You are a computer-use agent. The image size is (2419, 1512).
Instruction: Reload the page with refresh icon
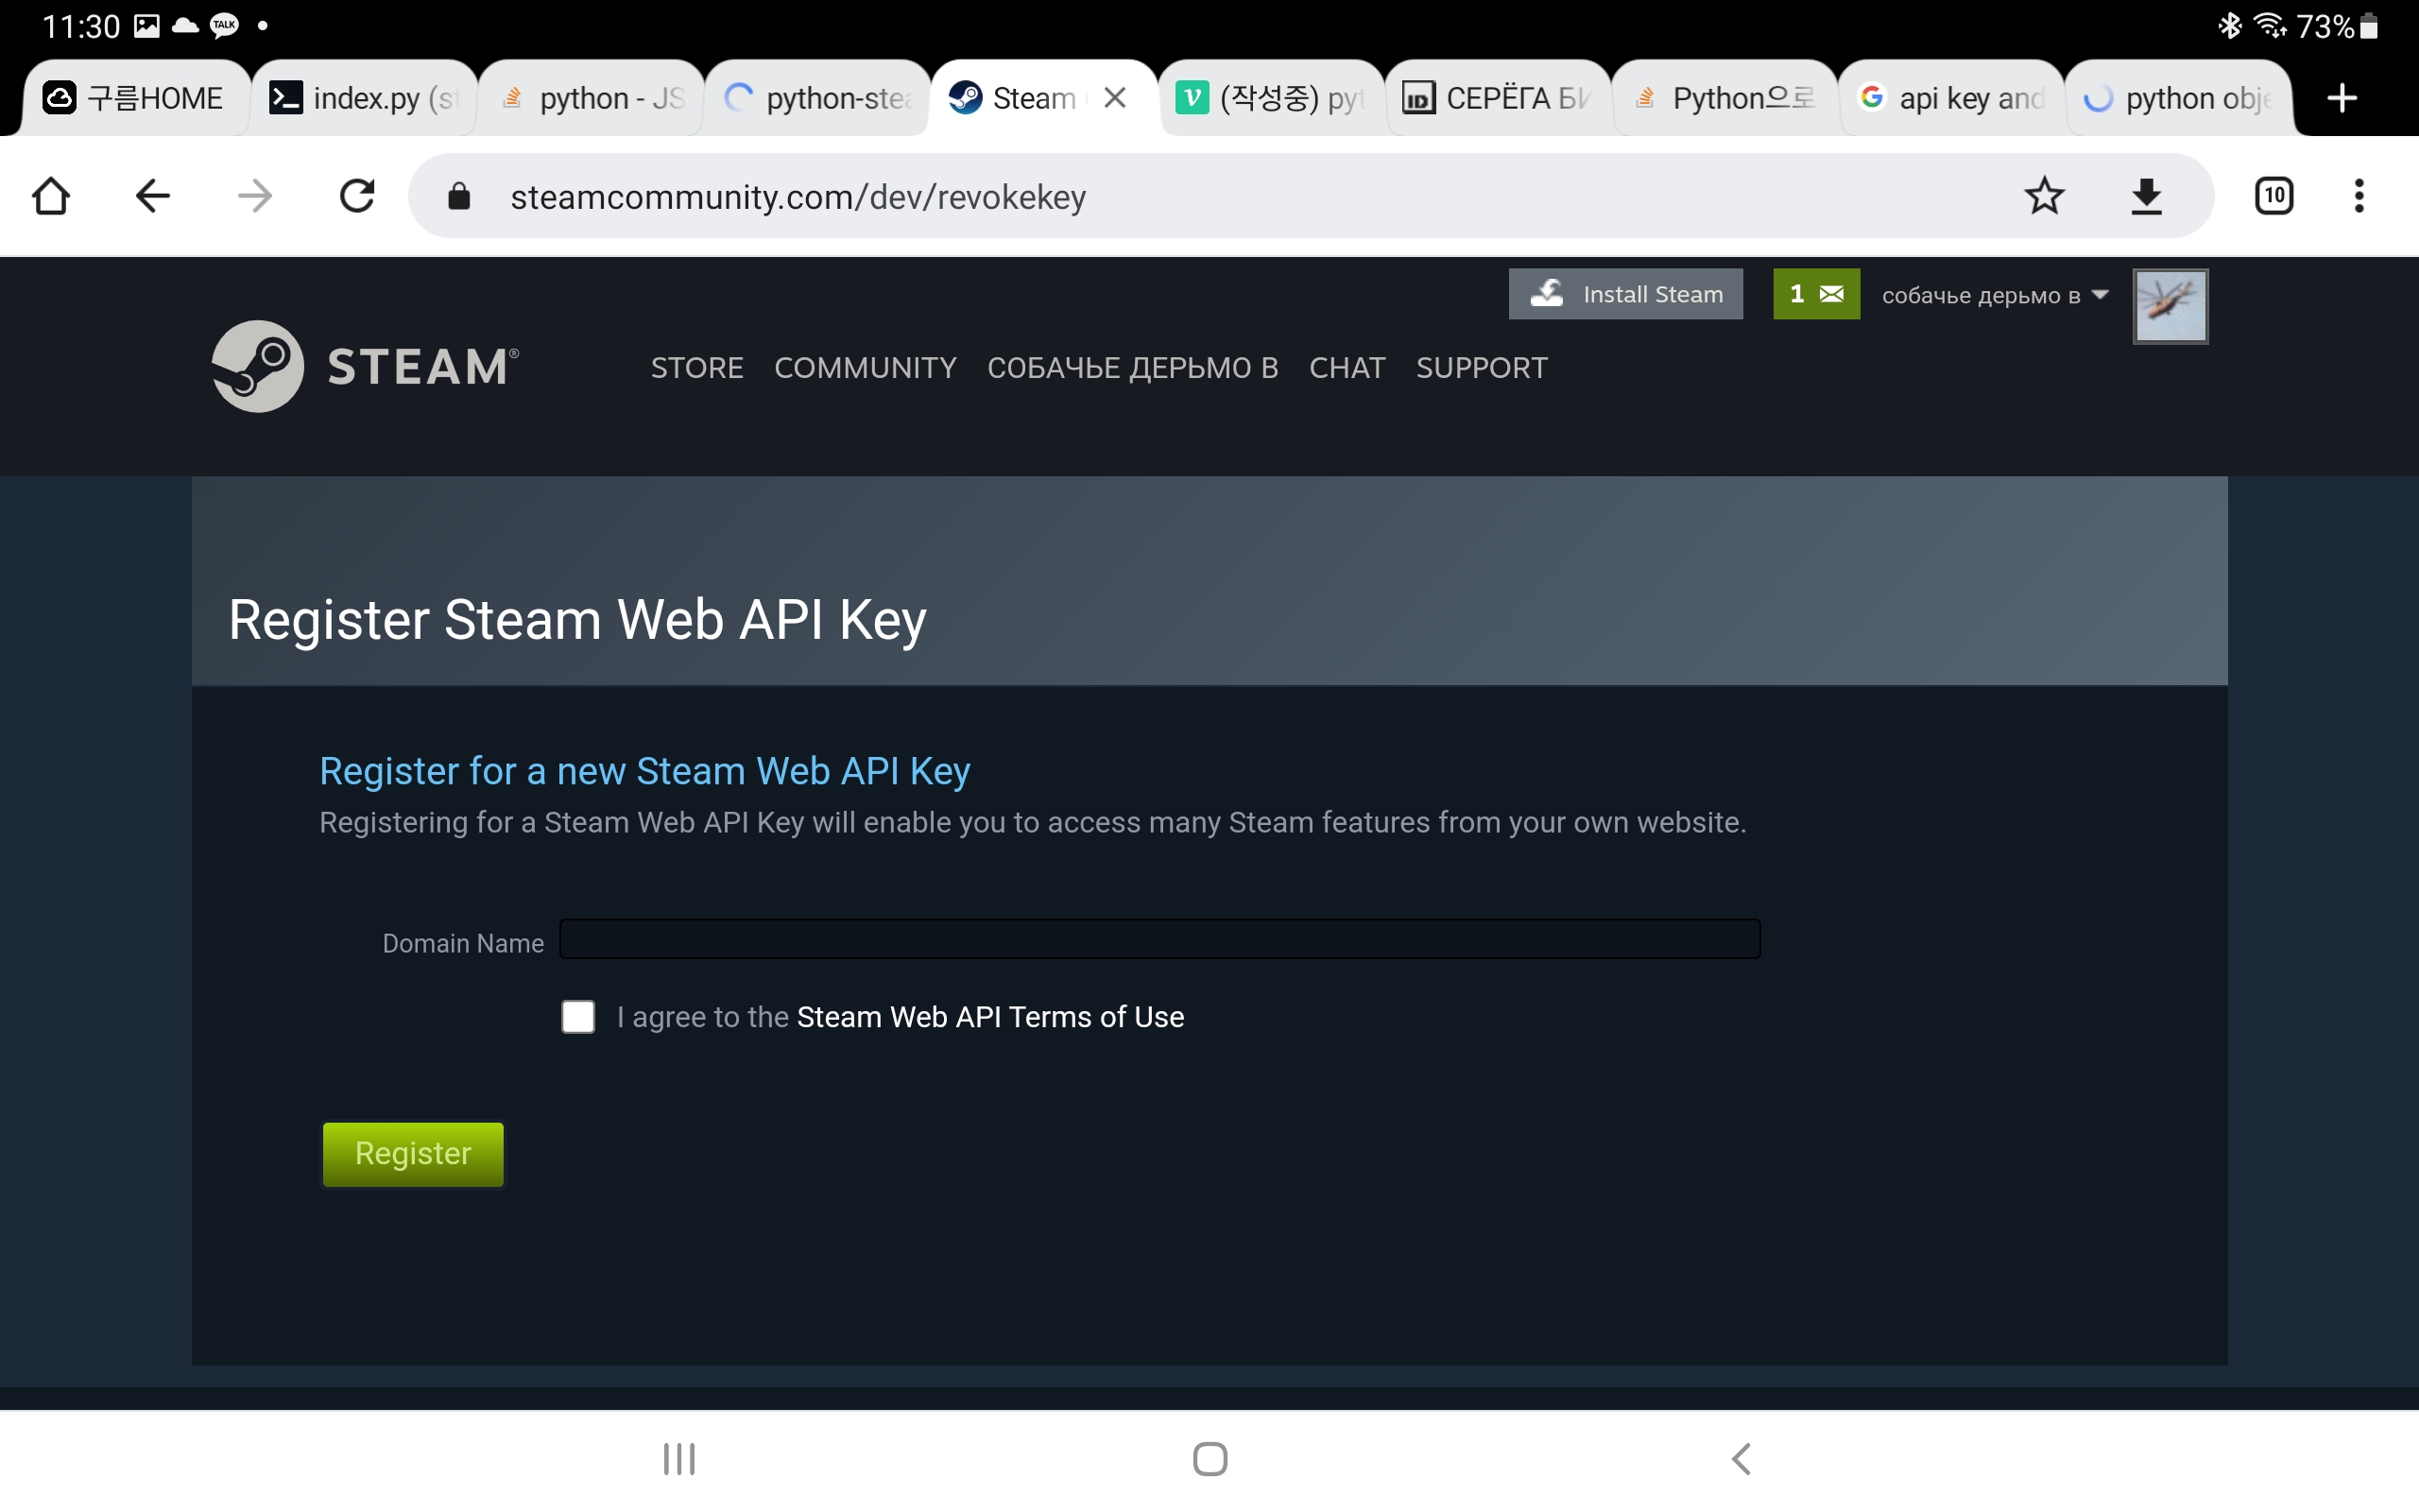[x=357, y=196]
